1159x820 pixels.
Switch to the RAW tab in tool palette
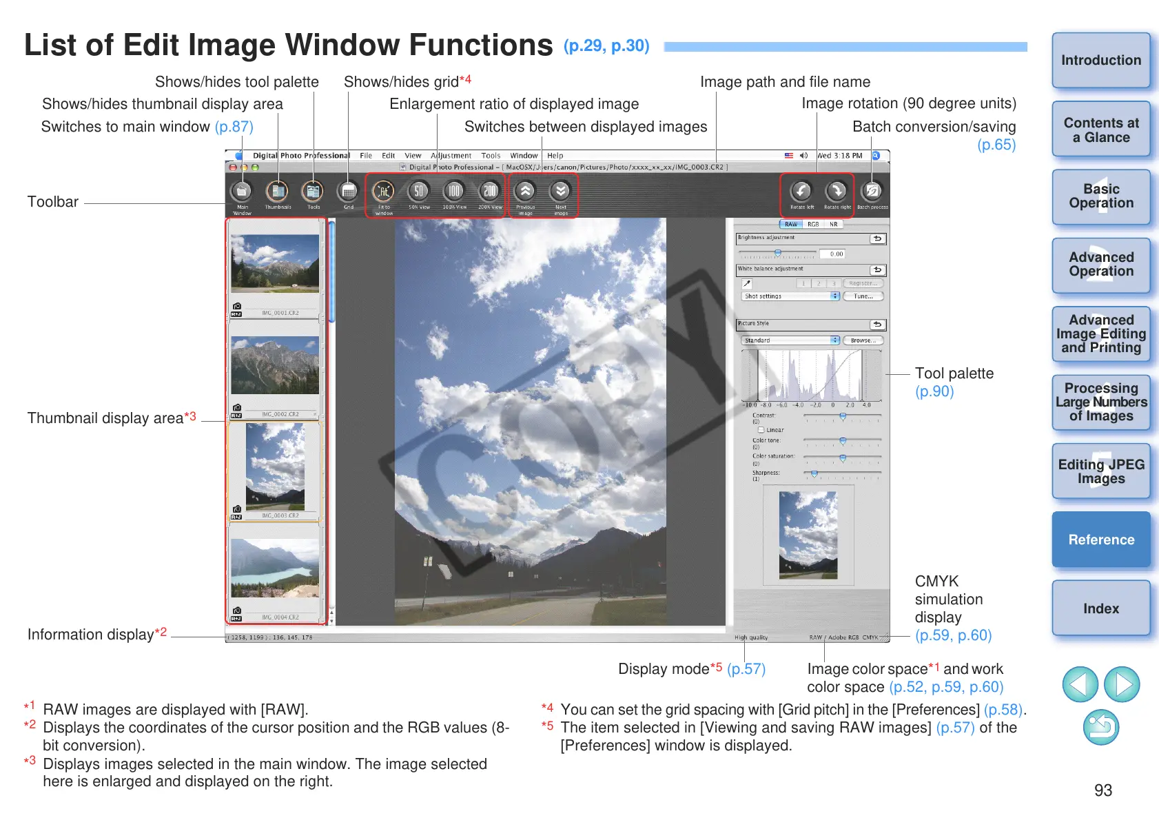pyautogui.click(x=791, y=225)
